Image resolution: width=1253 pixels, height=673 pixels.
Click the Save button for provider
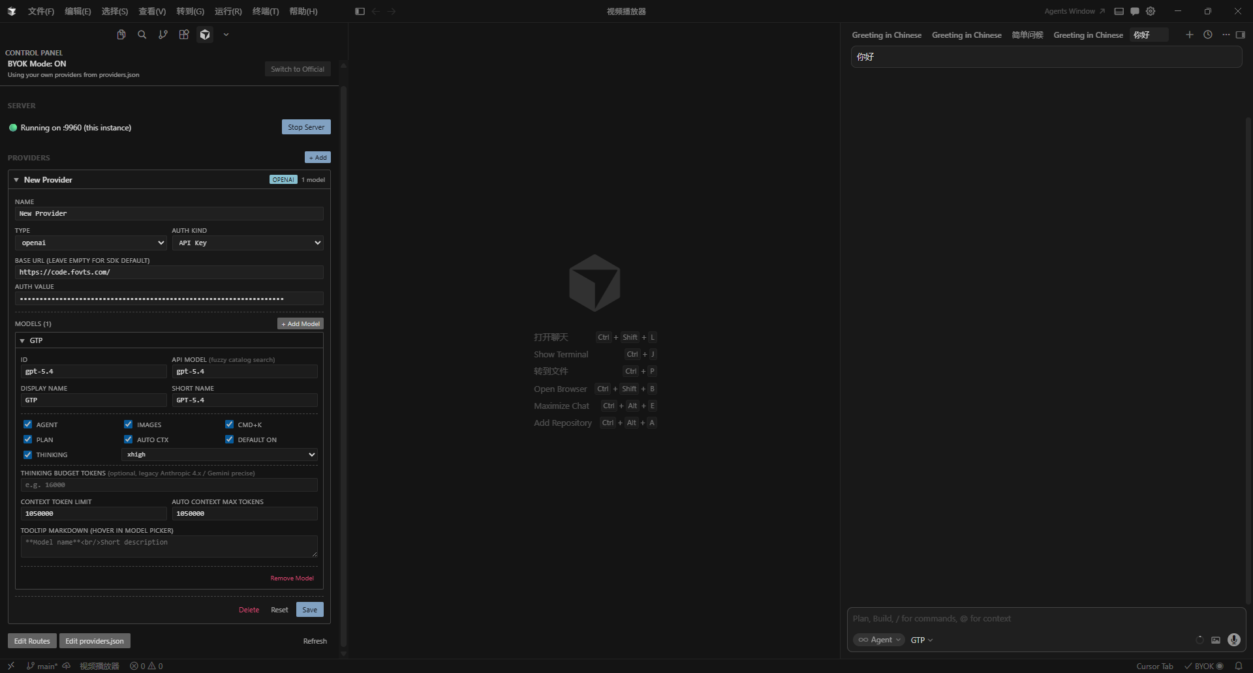pos(309,610)
